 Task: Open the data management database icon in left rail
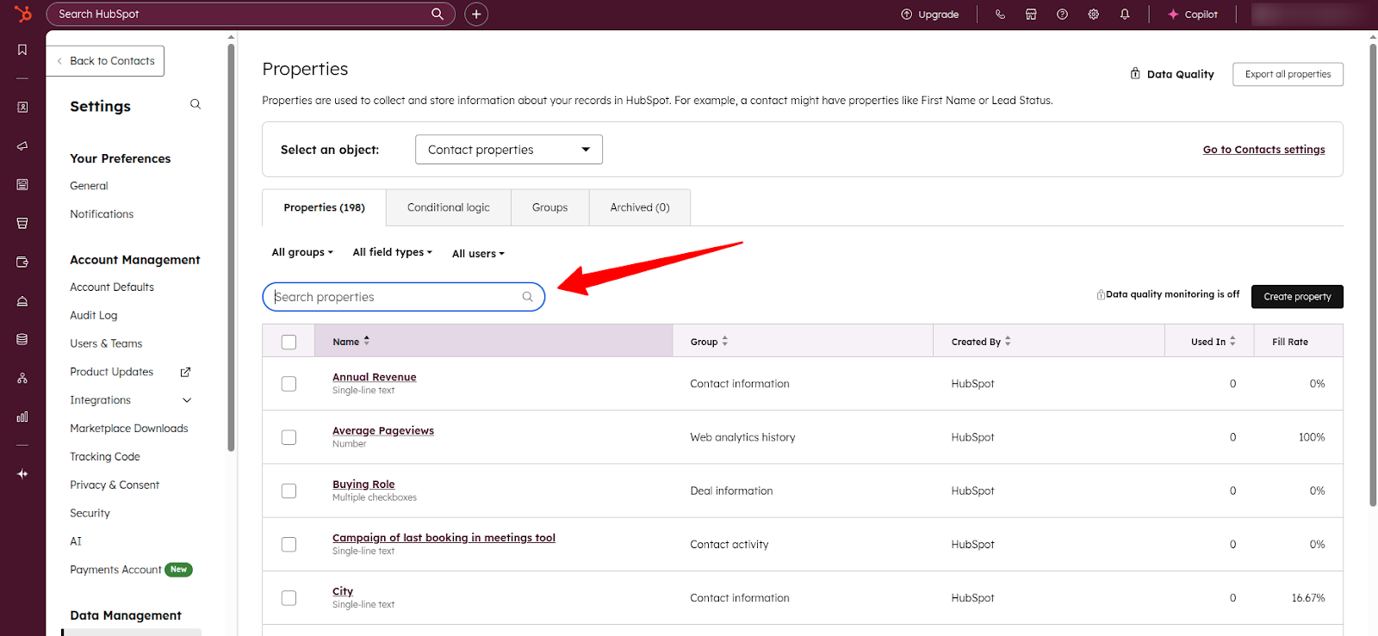tap(22, 339)
